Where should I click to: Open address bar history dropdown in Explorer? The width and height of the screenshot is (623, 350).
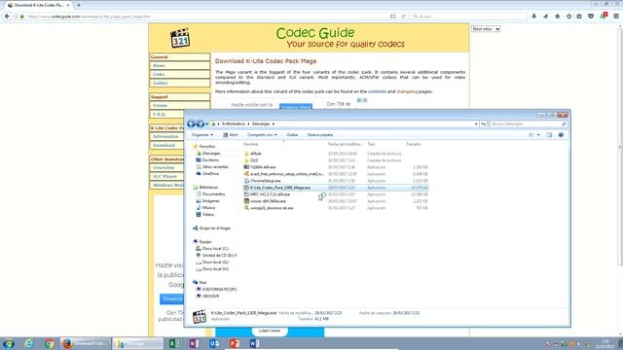pos(476,124)
